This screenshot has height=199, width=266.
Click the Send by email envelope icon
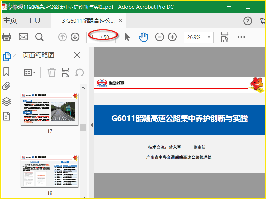[23, 37]
